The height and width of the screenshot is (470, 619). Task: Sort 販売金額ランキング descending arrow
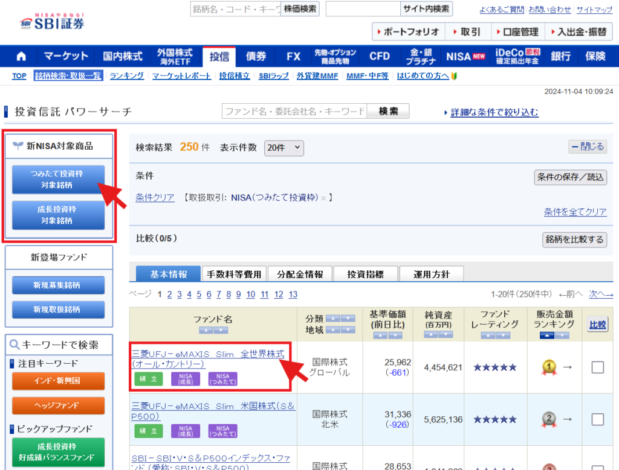tap(562, 335)
